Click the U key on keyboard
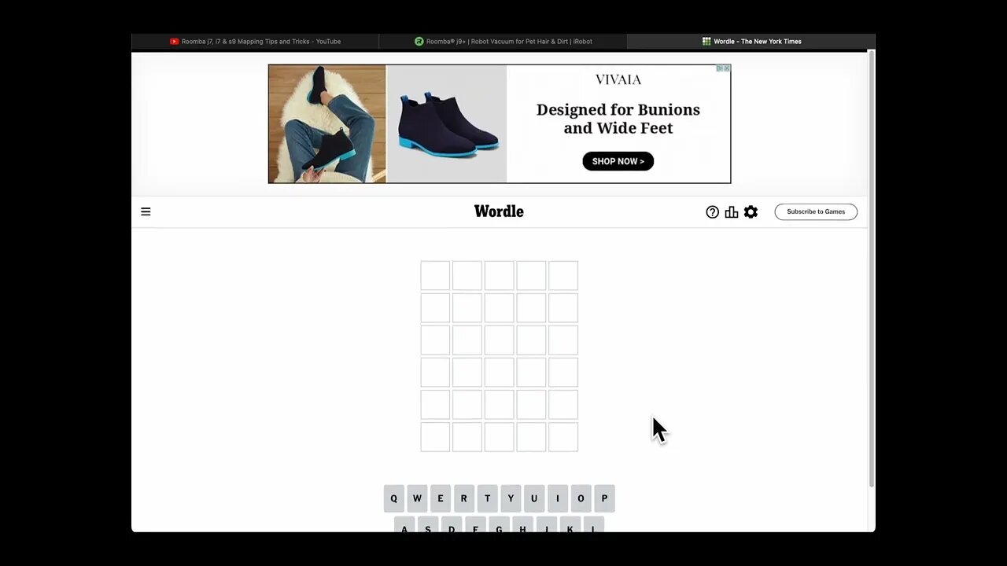 534,498
